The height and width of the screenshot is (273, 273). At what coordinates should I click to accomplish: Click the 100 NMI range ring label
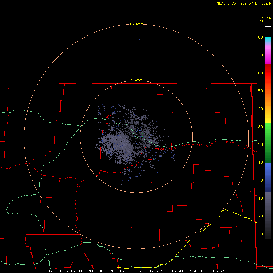[x=136, y=24]
